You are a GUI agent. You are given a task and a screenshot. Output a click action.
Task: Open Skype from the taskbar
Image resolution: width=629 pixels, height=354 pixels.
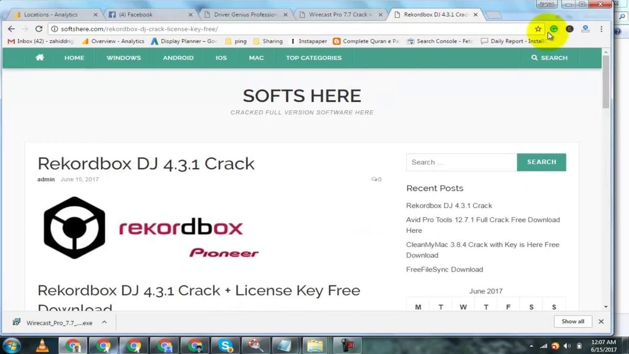pyautogui.click(x=226, y=346)
